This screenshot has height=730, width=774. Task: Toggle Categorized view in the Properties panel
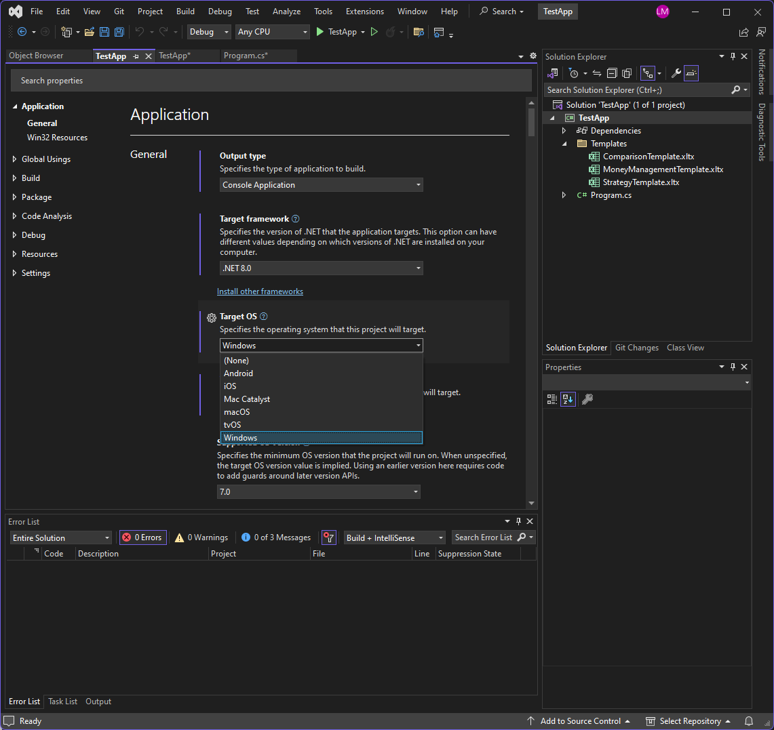pos(552,399)
